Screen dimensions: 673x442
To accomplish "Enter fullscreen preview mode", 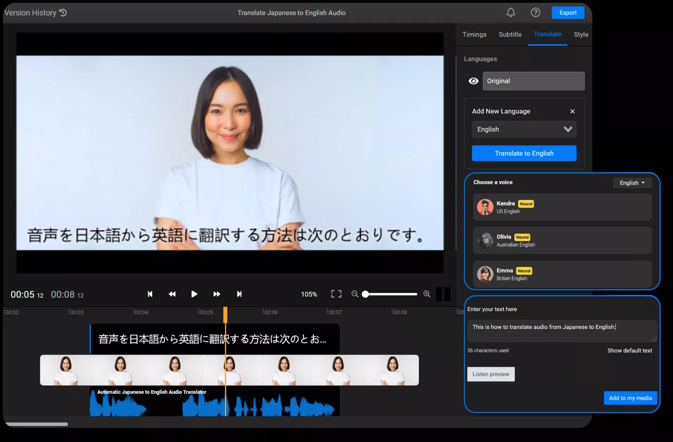I will click(x=336, y=294).
